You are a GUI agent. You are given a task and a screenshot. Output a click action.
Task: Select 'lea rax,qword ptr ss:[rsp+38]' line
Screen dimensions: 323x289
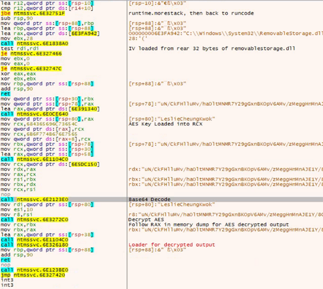pyautogui.click(x=47, y=235)
